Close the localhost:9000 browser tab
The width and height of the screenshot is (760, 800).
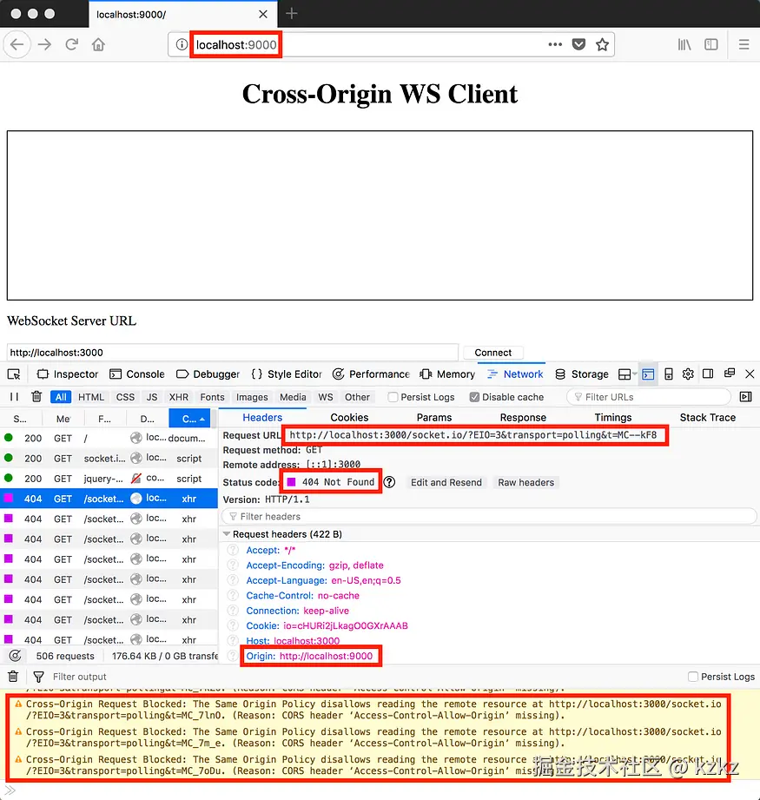point(263,14)
